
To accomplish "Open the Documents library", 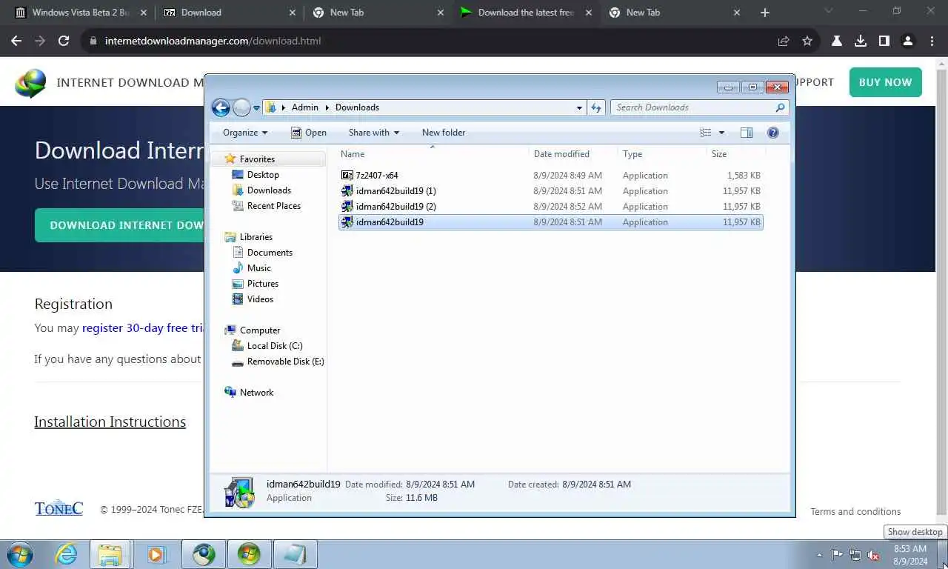I will [270, 253].
